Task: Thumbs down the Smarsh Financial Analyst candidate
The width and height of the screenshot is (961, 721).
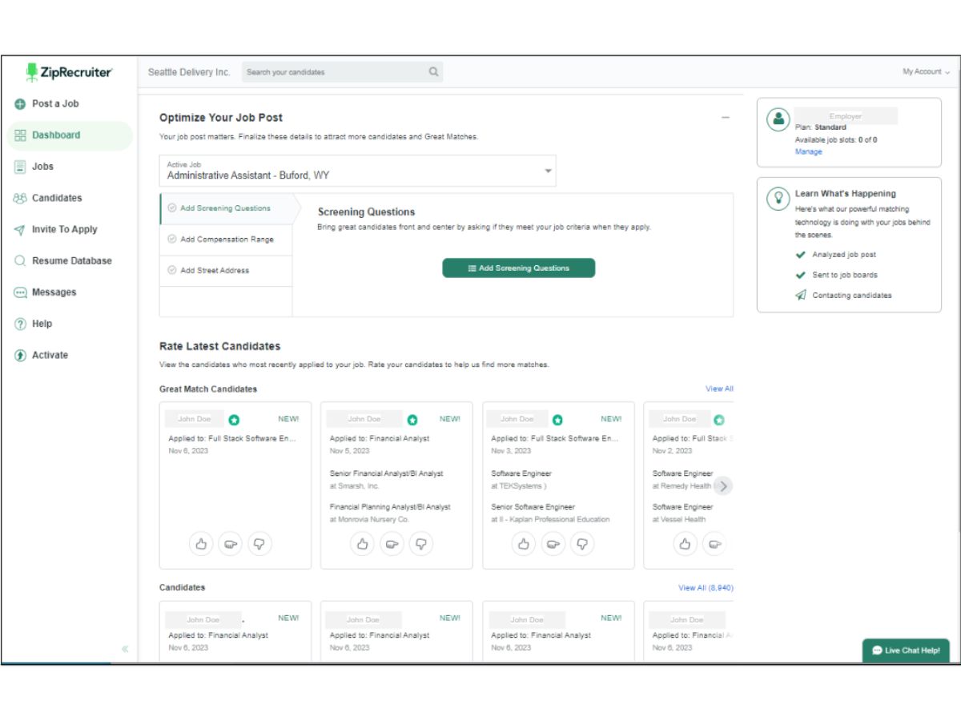Action: [421, 544]
